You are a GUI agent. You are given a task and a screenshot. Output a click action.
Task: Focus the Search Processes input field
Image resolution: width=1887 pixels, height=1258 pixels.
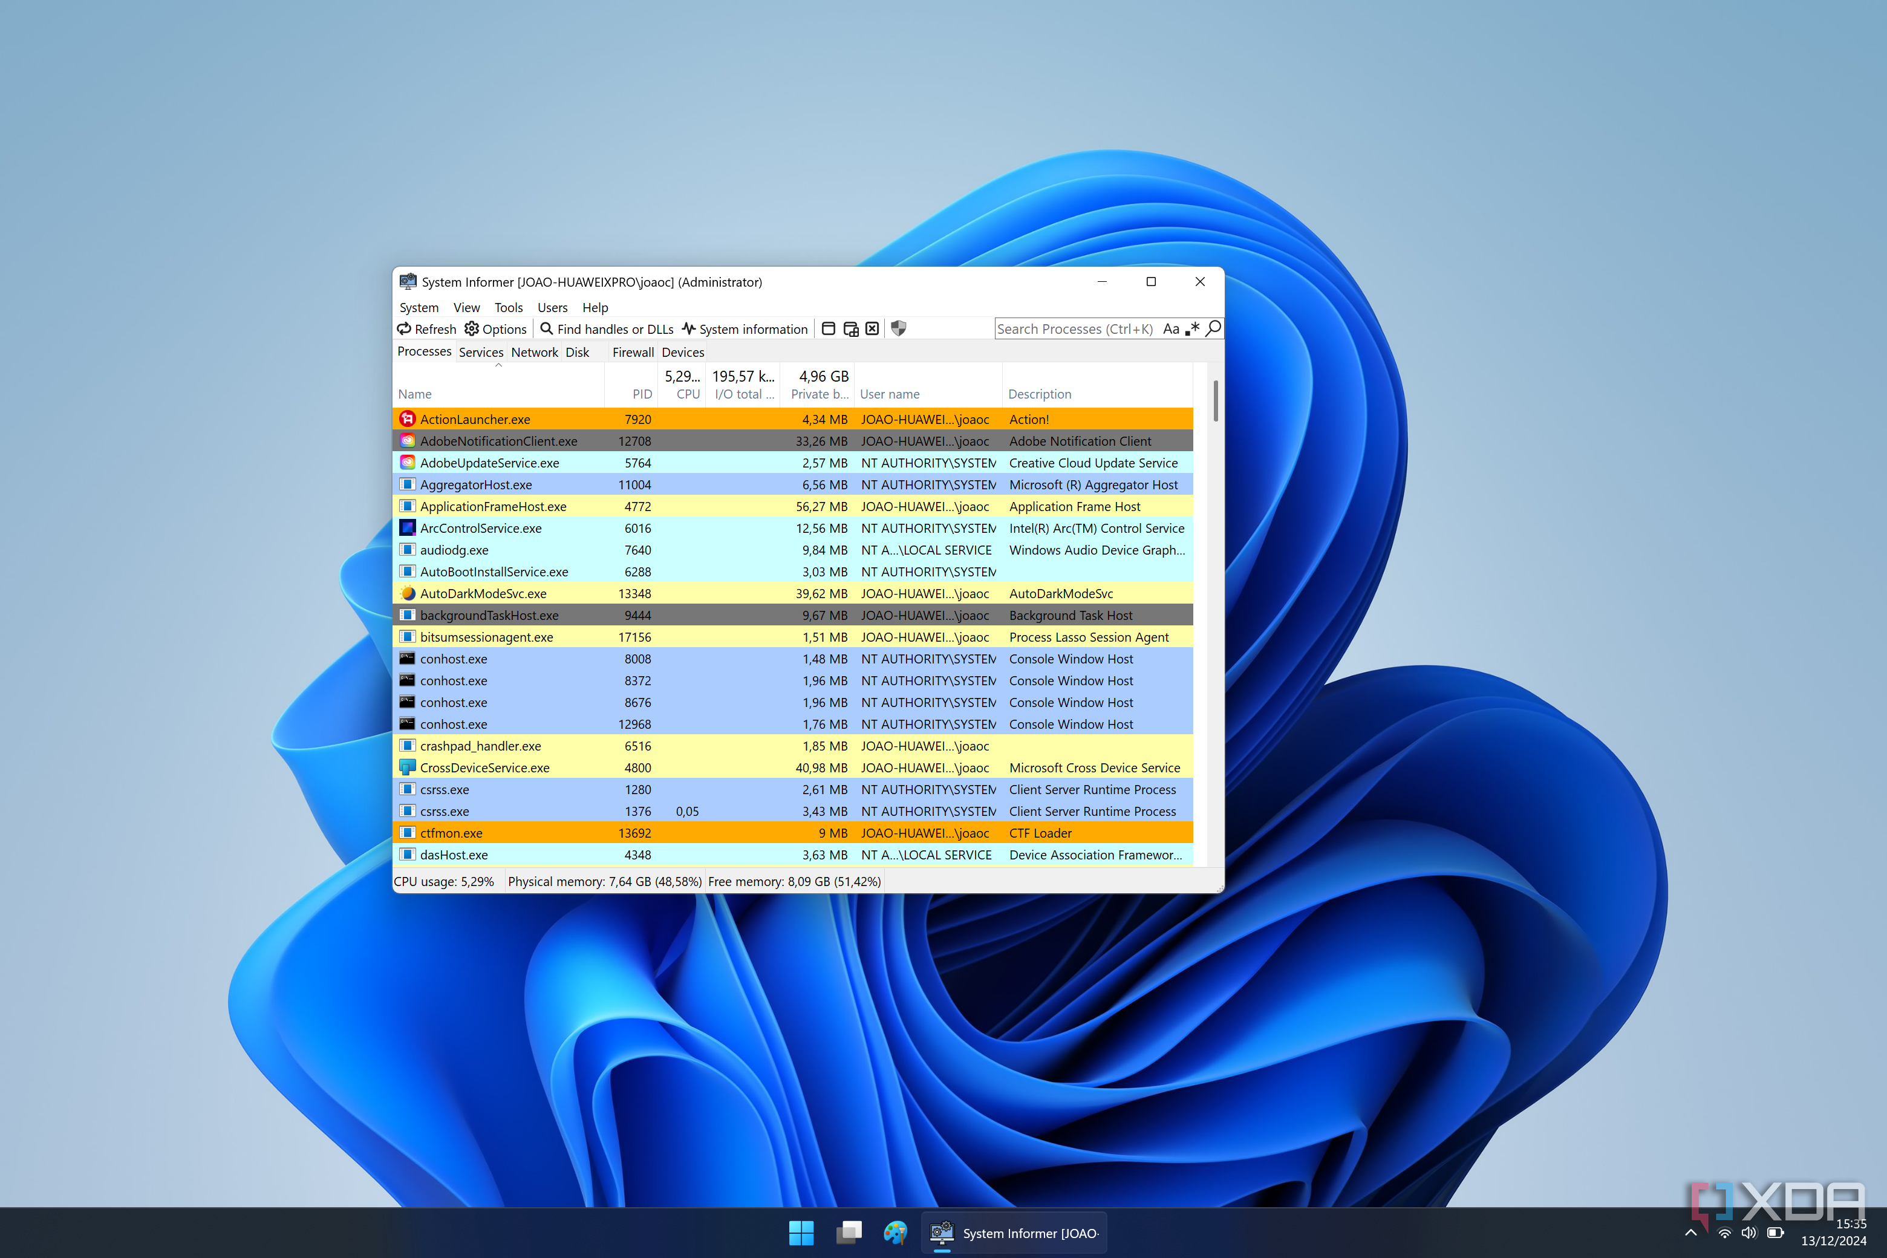(1077, 329)
